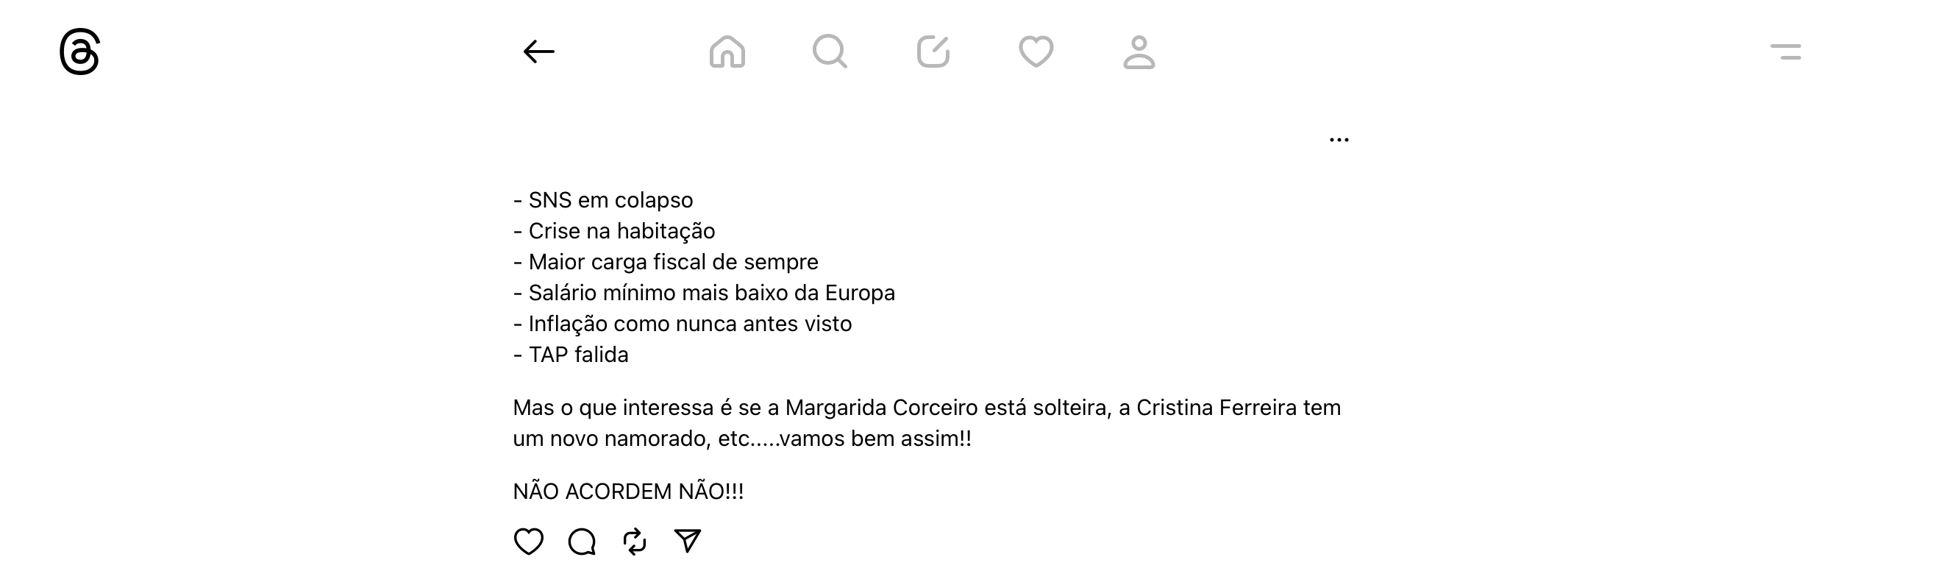This screenshot has height=571, width=1952.
Task: Reply to the post via comment bubble
Action: pyautogui.click(x=582, y=542)
